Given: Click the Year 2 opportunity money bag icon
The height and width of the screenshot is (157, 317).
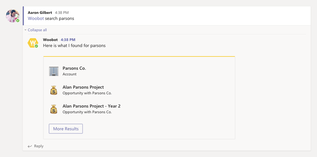Looking at the screenshot, I should 54,109.
